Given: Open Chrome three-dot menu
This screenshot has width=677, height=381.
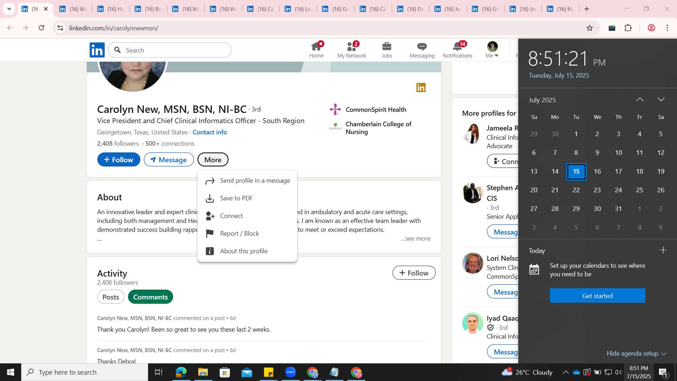Looking at the screenshot, I should point(667,28).
